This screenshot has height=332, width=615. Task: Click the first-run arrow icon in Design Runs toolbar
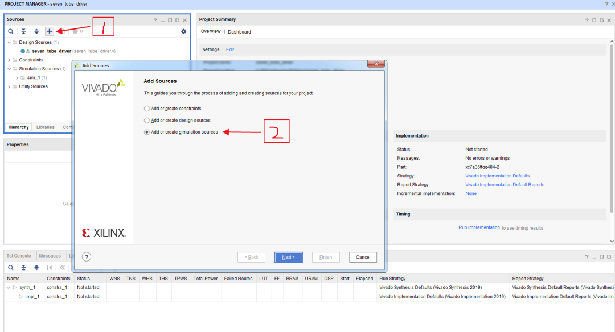[x=50, y=268]
